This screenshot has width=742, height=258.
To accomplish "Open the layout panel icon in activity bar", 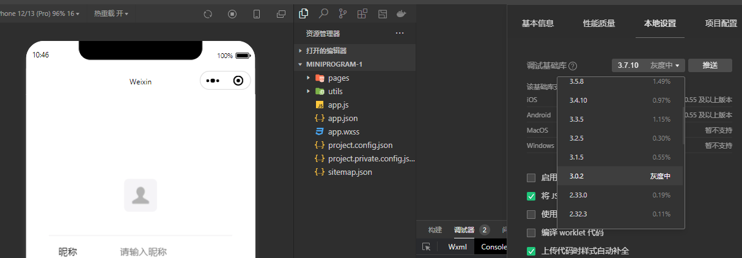I will (x=382, y=13).
